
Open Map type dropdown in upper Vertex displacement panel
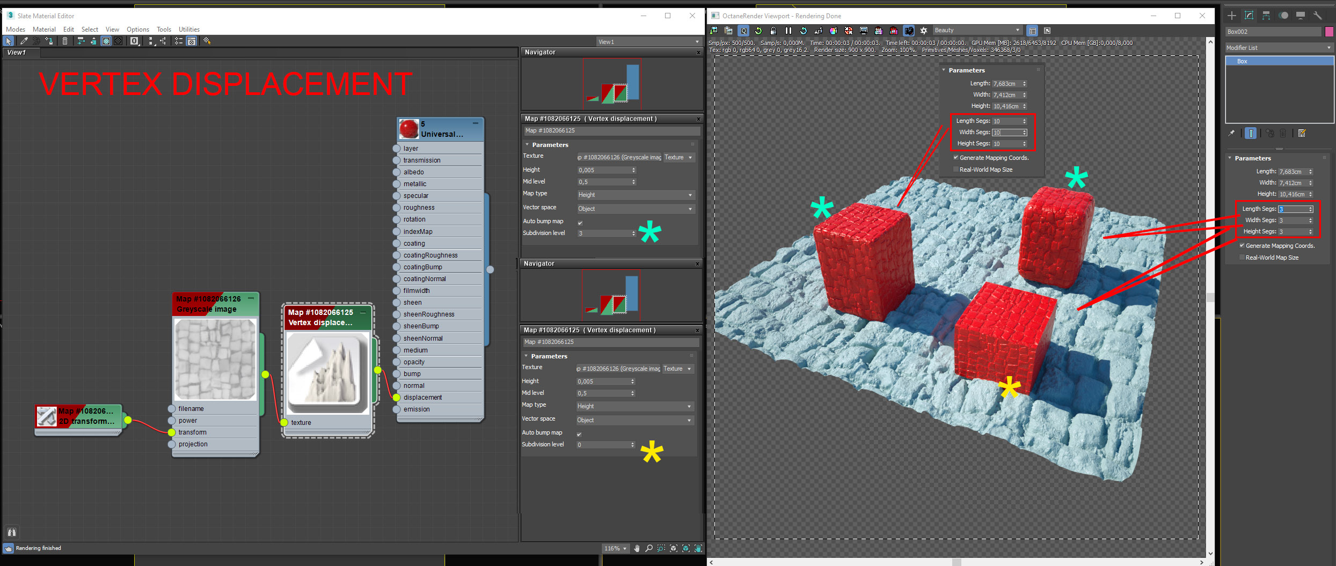coord(636,195)
